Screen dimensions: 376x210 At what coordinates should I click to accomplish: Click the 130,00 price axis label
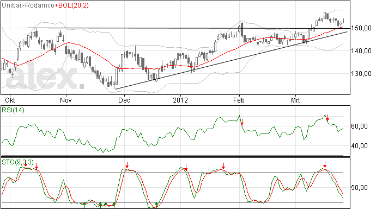point(361,73)
